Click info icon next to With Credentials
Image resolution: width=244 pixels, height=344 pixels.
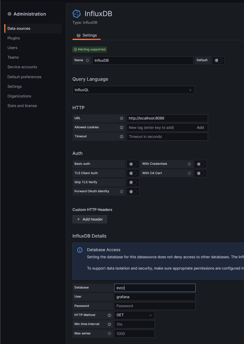pyautogui.click(x=189, y=164)
